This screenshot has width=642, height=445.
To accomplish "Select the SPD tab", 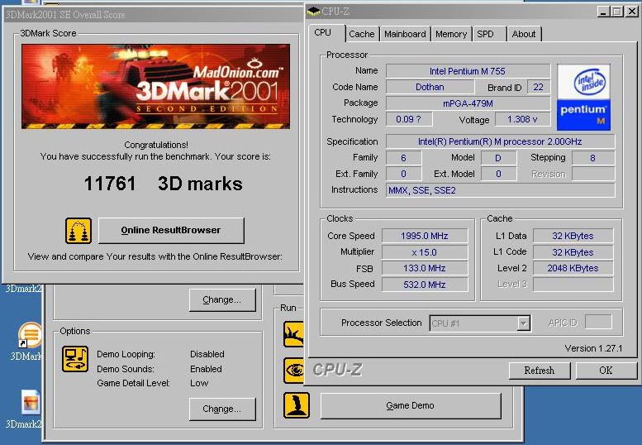I will (489, 34).
